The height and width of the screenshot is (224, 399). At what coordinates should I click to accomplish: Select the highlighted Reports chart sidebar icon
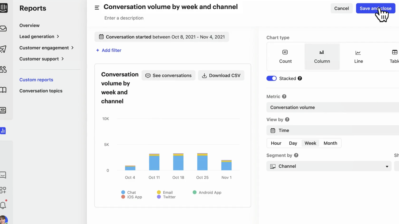[3, 131]
